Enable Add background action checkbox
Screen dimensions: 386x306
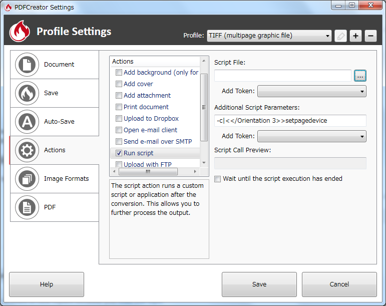tap(119, 73)
